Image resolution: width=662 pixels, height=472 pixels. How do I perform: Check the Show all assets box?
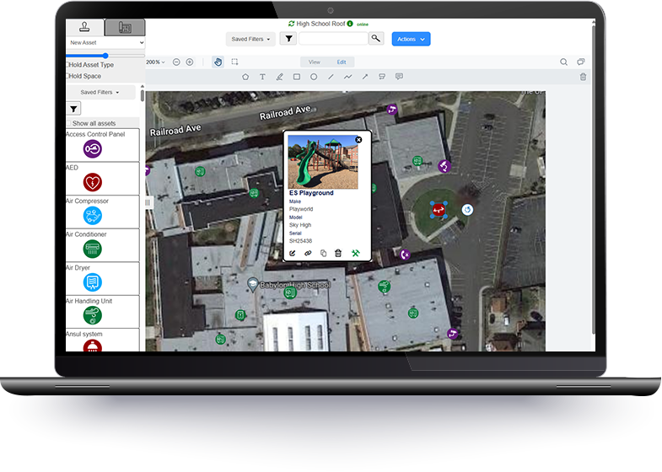coord(68,123)
